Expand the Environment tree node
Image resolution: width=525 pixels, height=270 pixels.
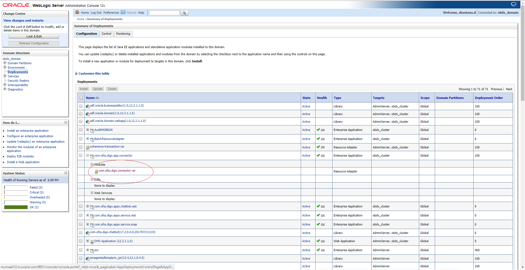click(5, 67)
